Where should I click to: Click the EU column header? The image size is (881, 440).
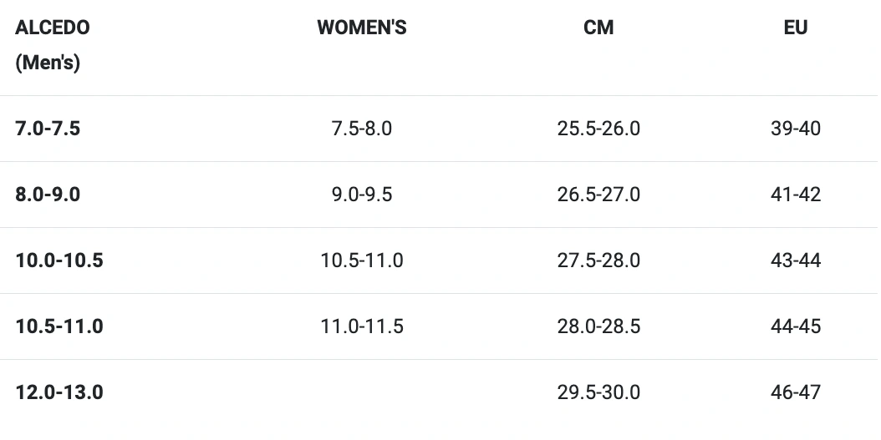pos(796,28)
